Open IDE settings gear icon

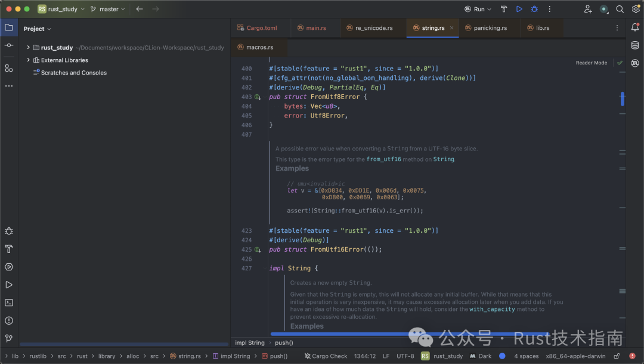[636, 8]
